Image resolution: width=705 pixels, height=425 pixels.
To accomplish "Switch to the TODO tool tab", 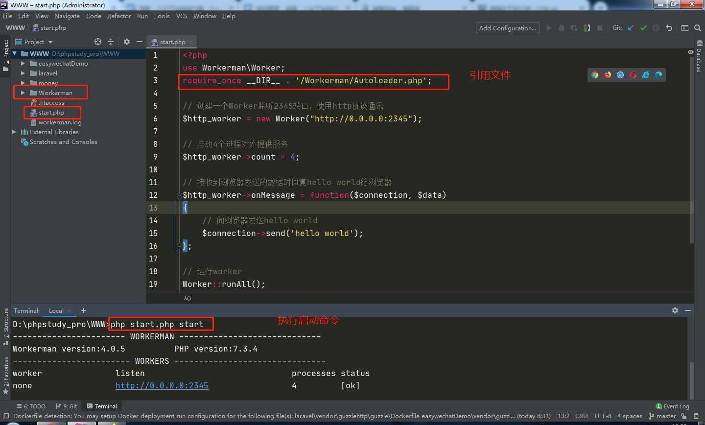I will click(x=31, y=406).
